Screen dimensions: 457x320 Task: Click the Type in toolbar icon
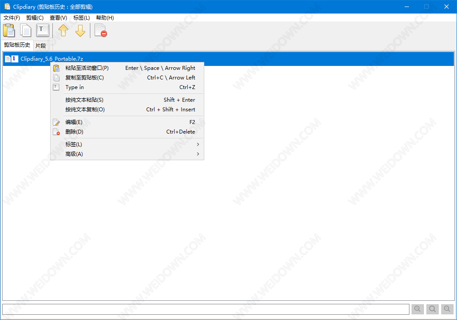tap(42, 30)
